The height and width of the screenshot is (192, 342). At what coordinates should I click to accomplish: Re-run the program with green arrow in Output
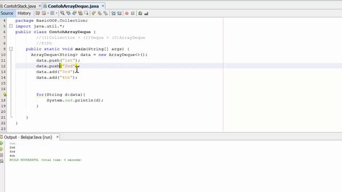pos(2,143)
